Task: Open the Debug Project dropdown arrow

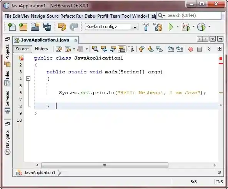Action: (193, 27)
